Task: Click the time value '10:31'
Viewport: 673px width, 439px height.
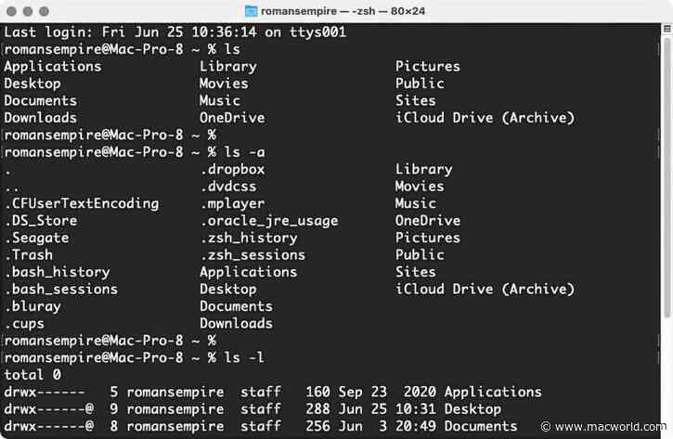Action: pos(416,409)
